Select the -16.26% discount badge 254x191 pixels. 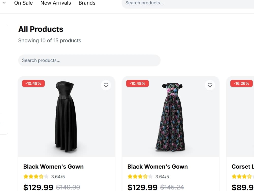(241, 84)
